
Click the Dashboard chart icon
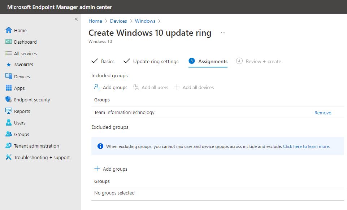pyautogui.click(x=9, y=41)
